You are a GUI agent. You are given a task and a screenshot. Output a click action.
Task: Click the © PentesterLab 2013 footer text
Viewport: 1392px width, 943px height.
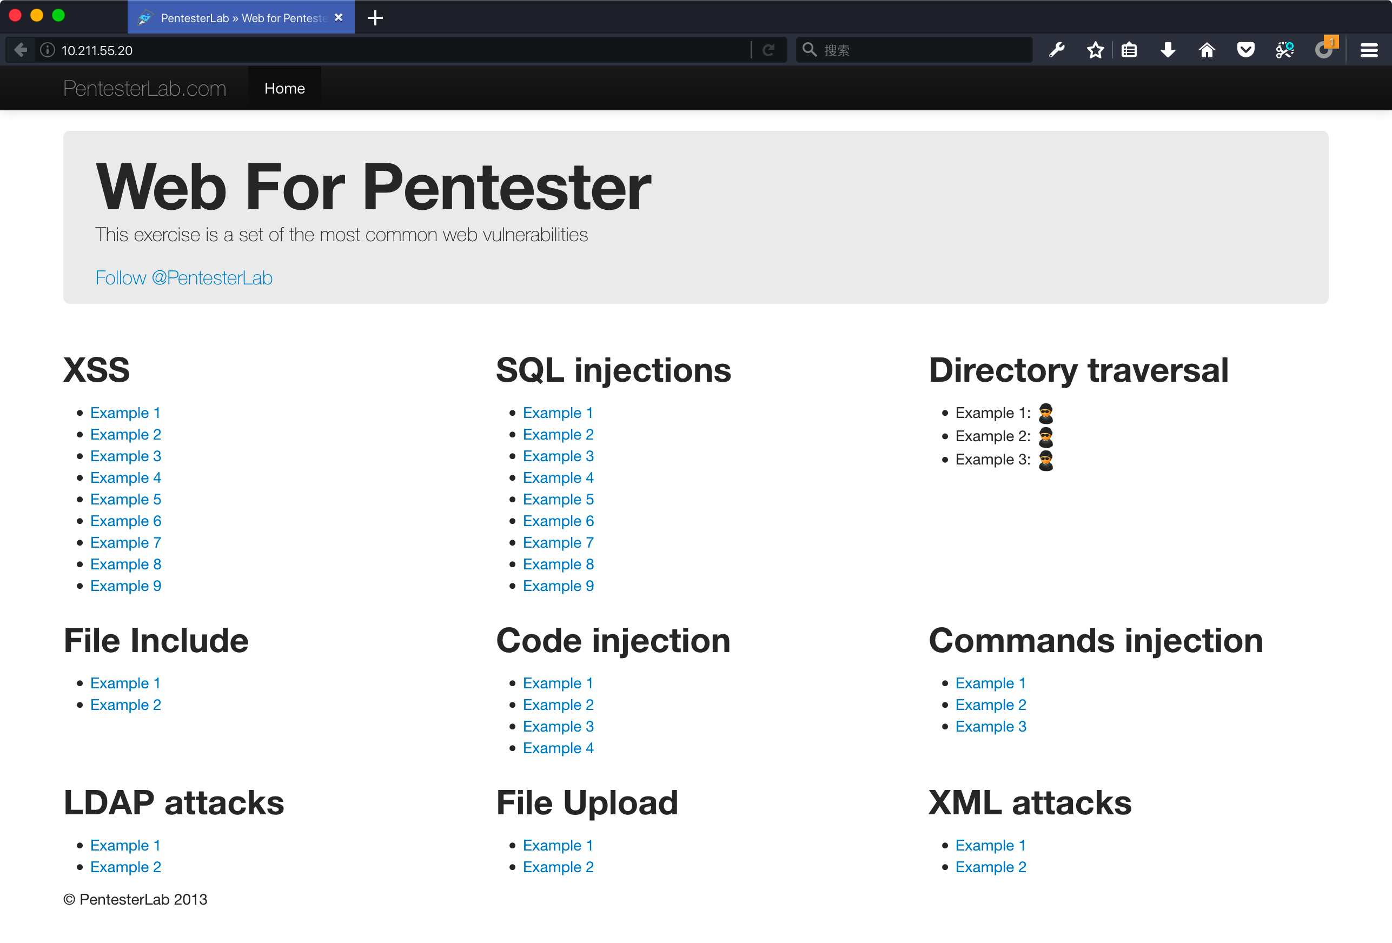coord(135,899)
